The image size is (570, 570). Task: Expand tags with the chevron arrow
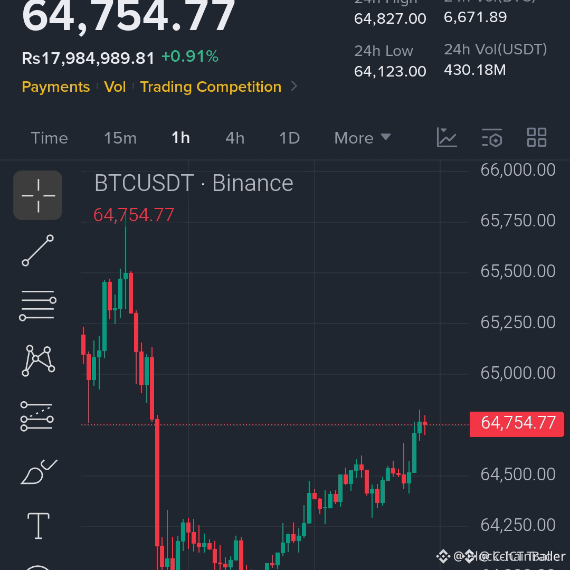[x=294, y=87]
